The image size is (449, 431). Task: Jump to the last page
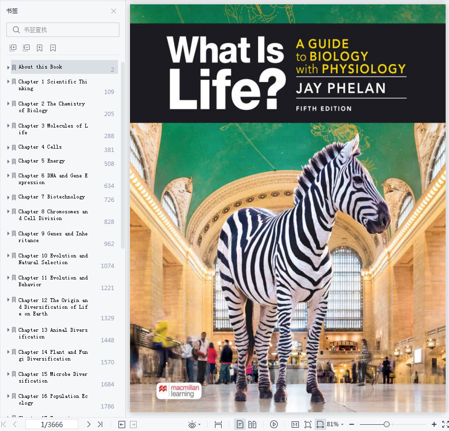click(100, 424)
